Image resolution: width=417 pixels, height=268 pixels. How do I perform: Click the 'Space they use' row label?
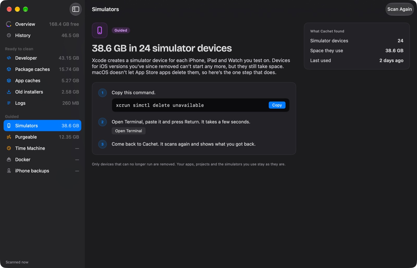pos(327,51)
